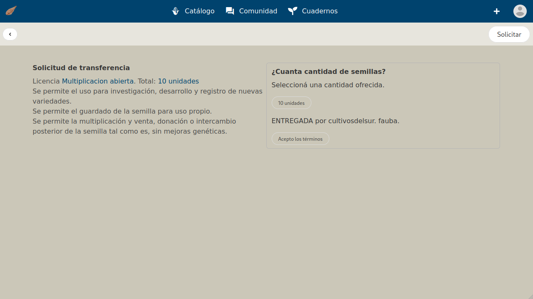Open the user profile avatar

click(x=520, y=11)
